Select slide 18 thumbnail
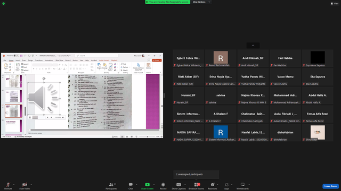Screen dimensions: 341x191 tap(13, 126)
